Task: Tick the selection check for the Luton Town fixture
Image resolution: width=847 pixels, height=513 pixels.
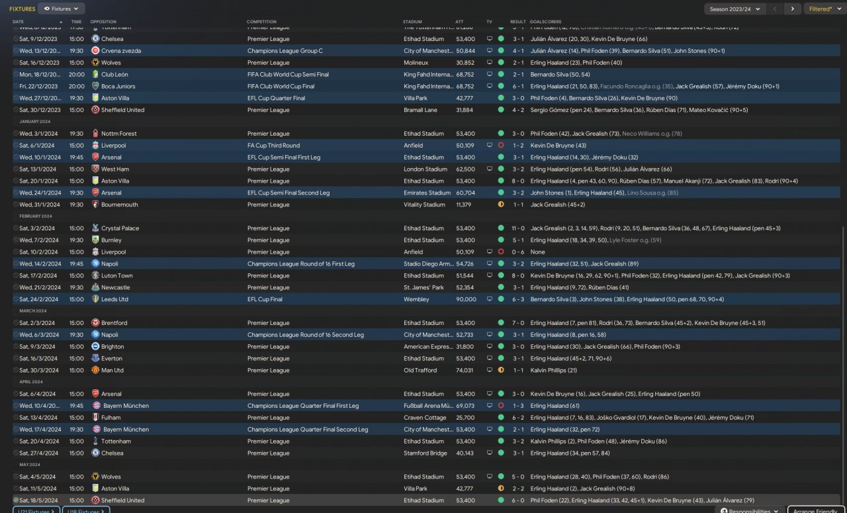Action: pos(16,276)
